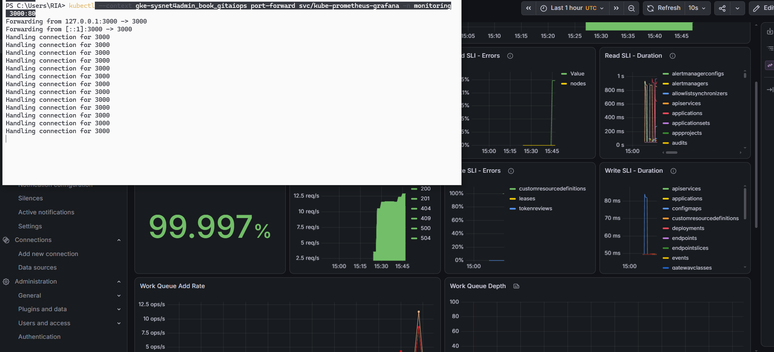Image resolution: width=774 pixels, height=352 pixels.
Task: Click the Administration gear icon
Action: (6, 282)
